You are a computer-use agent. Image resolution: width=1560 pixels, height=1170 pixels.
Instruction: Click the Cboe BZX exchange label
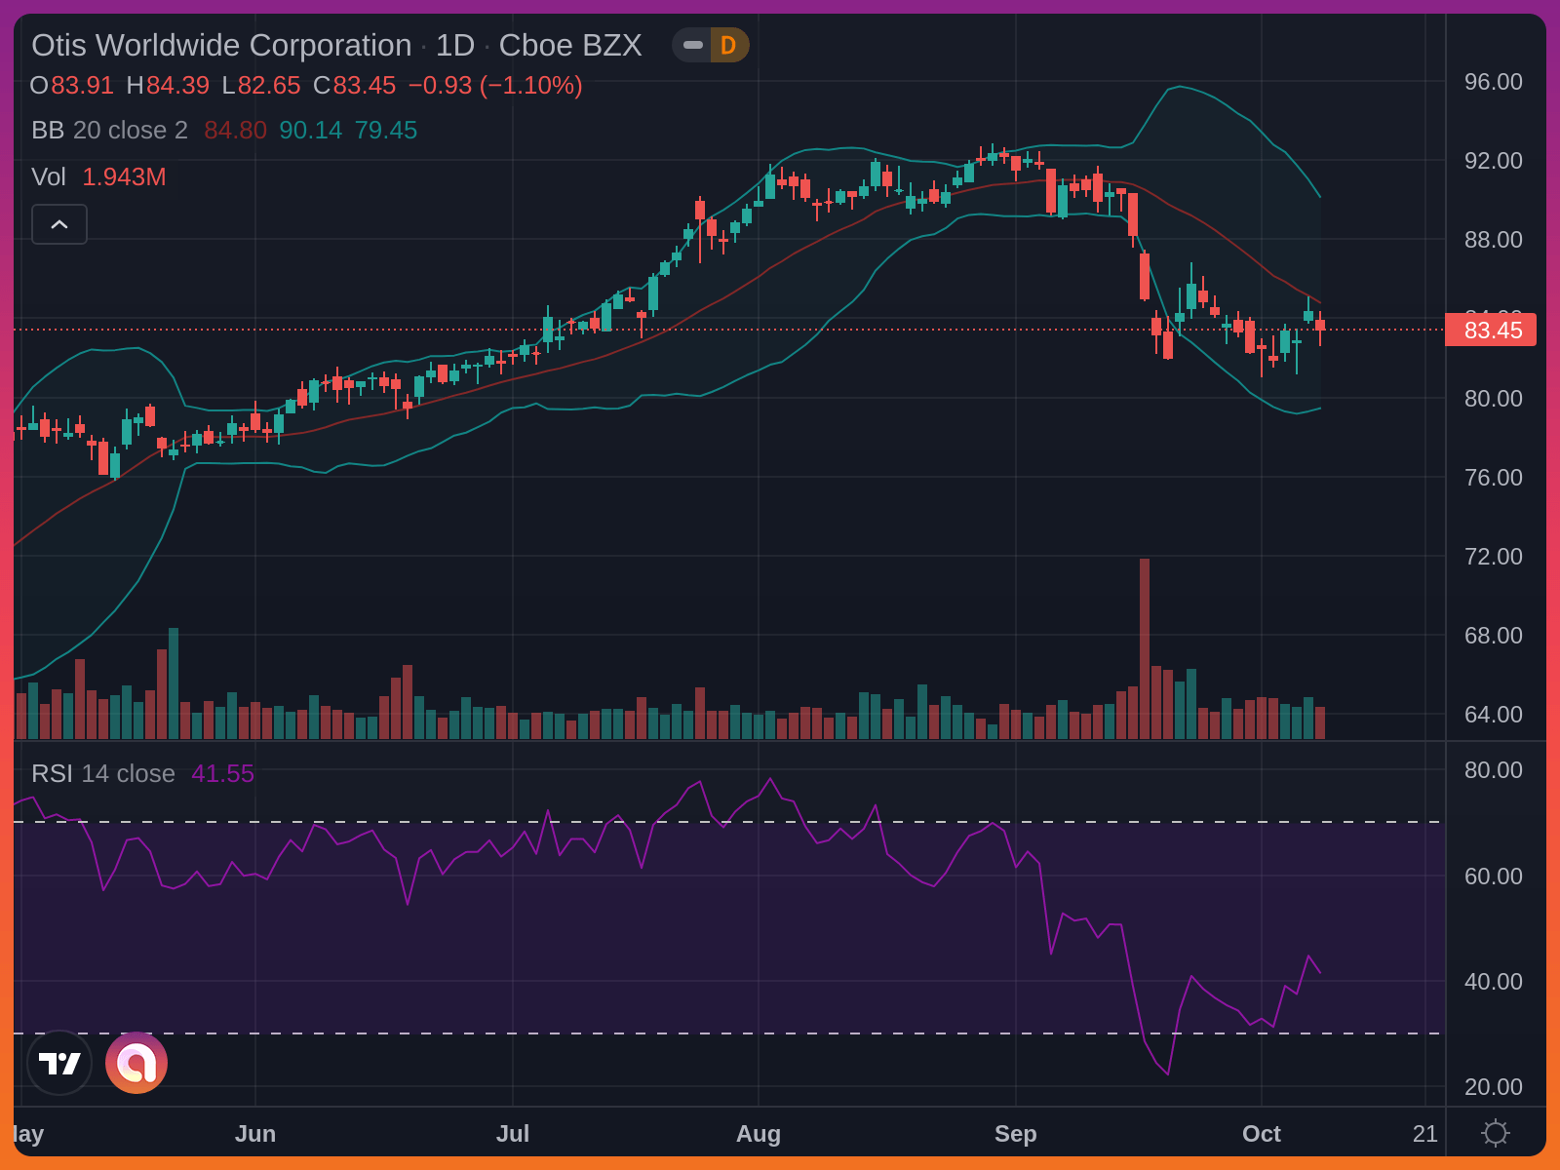point(570,45)
